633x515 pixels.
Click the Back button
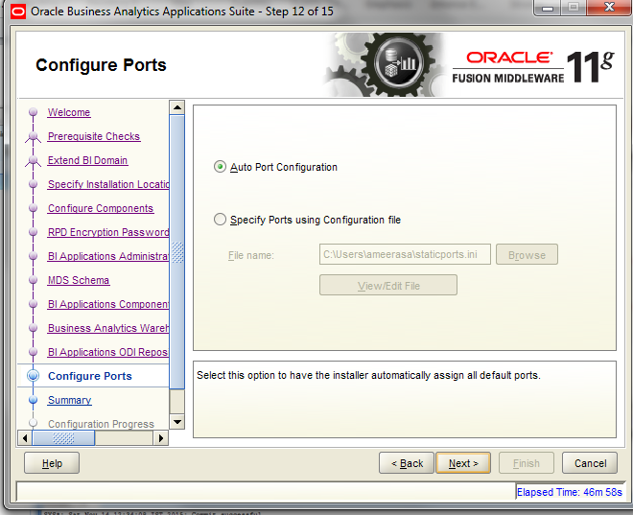click(x=407, y=463)
